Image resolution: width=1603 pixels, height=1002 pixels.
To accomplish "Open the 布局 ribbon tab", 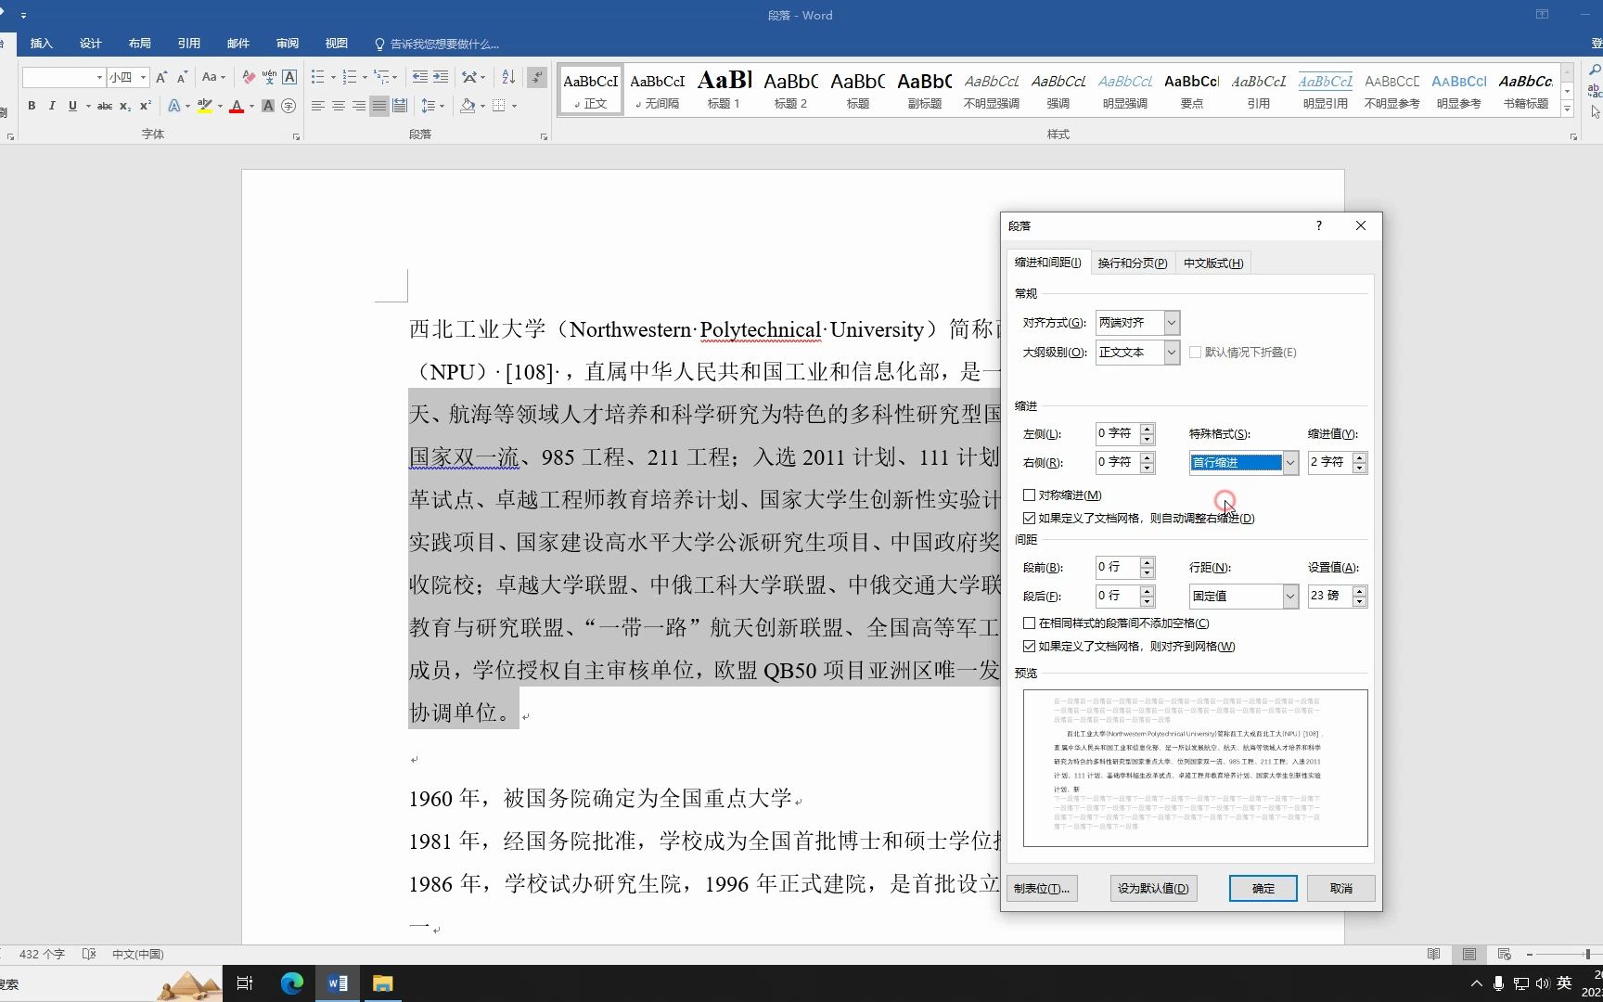I will 140,44.
